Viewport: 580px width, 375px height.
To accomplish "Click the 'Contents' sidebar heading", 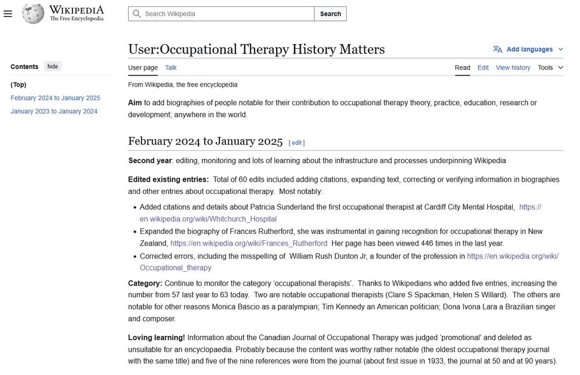I will pos(24,67).
